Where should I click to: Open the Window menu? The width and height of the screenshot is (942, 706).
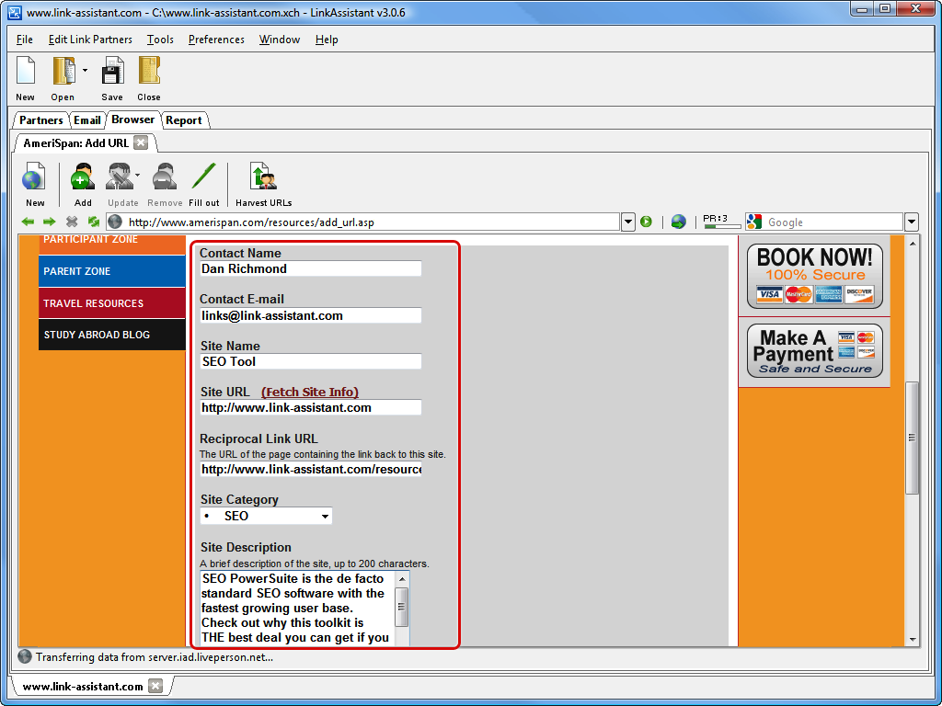click(x=280, y=40)
